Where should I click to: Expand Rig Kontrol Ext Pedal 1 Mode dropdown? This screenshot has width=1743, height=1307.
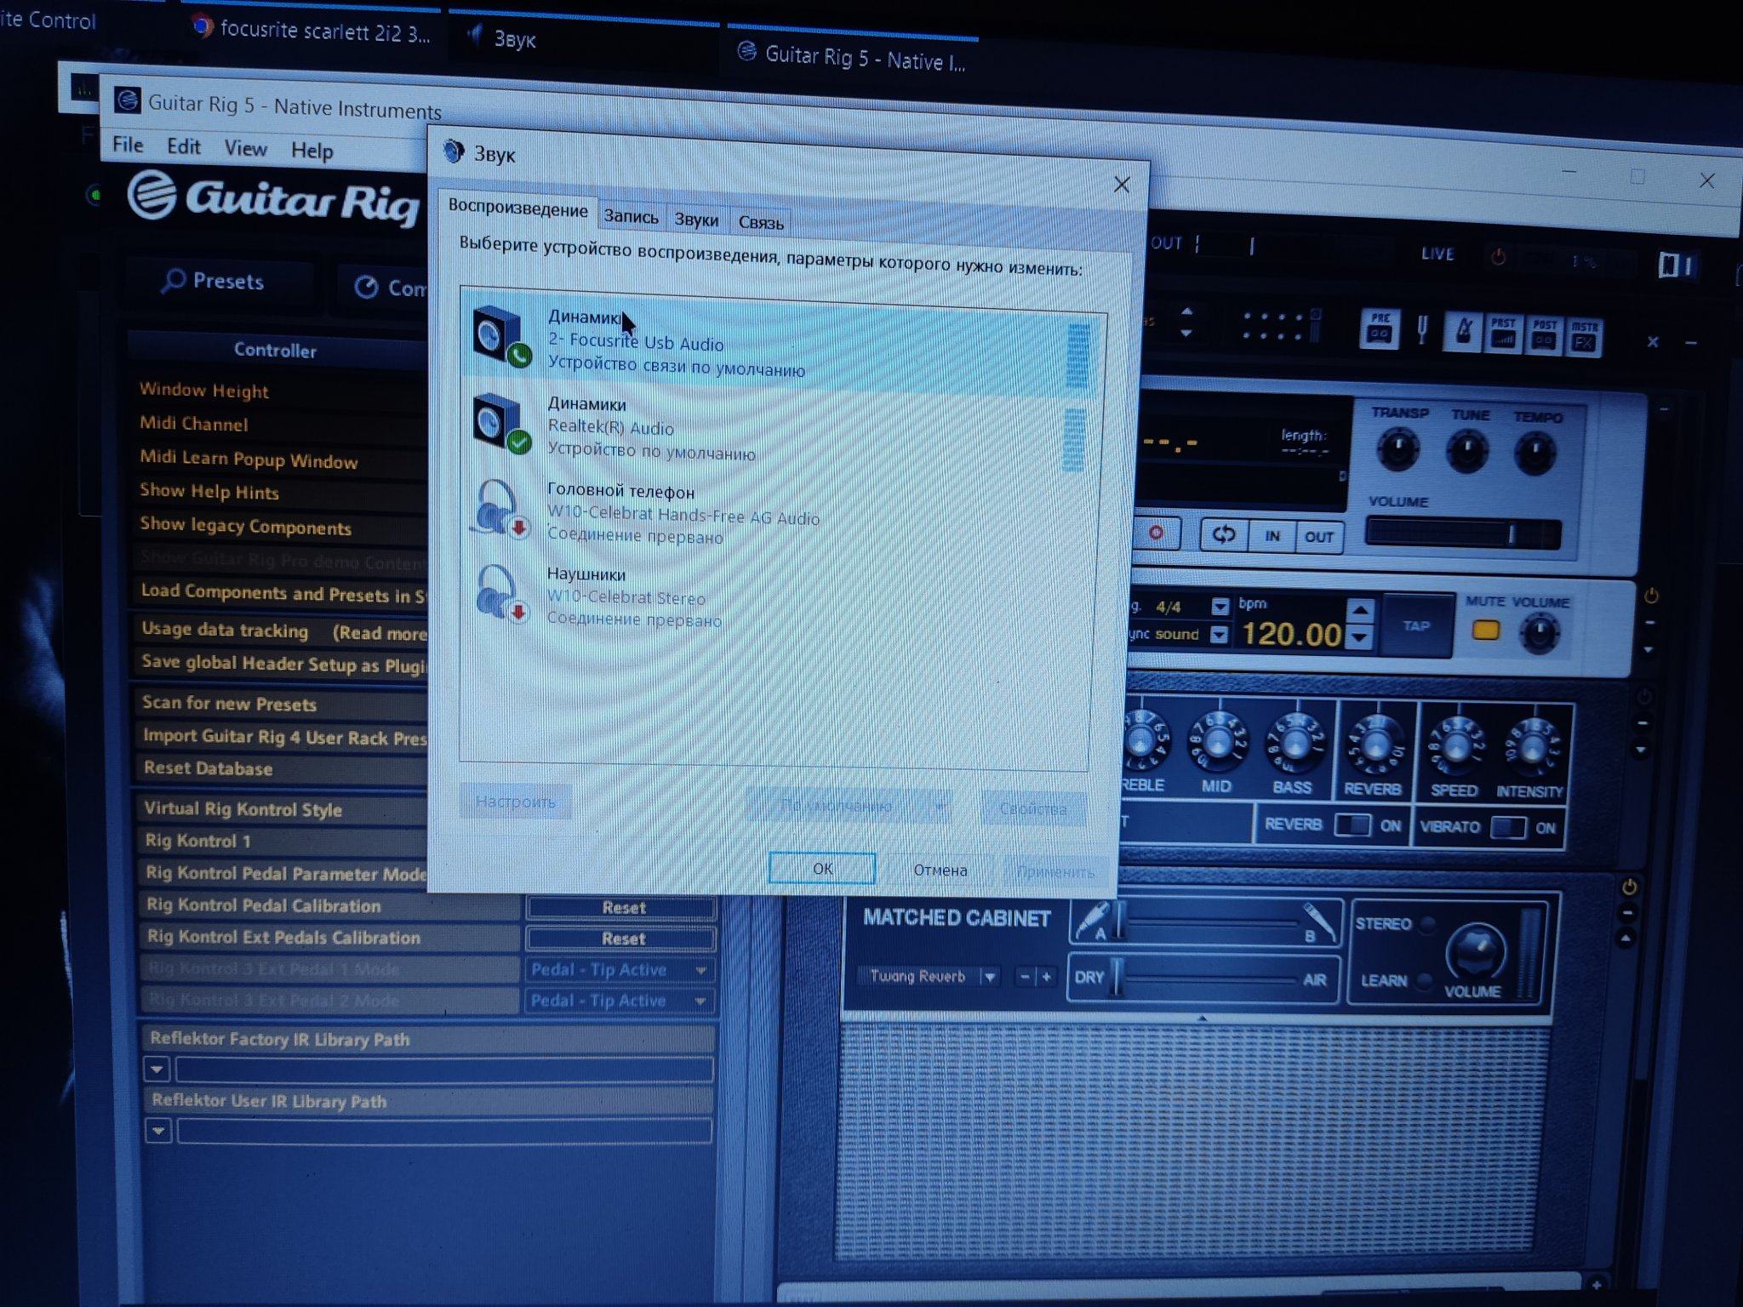[x=701, y=970]
